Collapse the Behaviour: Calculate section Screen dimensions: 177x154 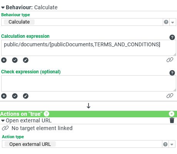(3, 8)
